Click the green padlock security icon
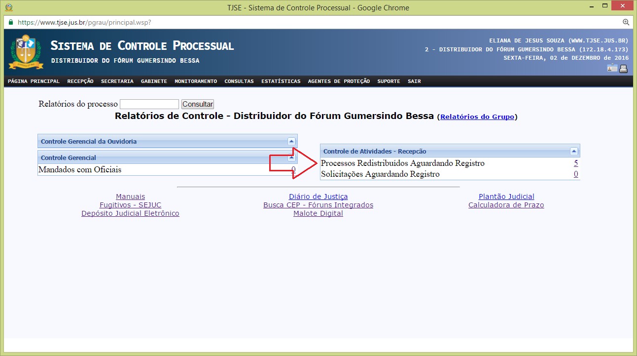Image resolution: width=637 pixels, height=356 pixels. pyautogui.click(x=10, y=22)
